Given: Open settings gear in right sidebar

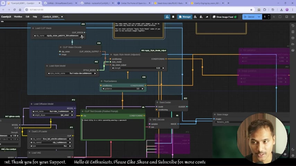Looking at the screenshot, I should [x=293, y=156].
